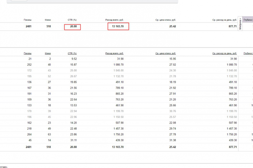Sort by underlined Ср. цена клика, руб. header

pyautogui.click(x=166, y=53)
